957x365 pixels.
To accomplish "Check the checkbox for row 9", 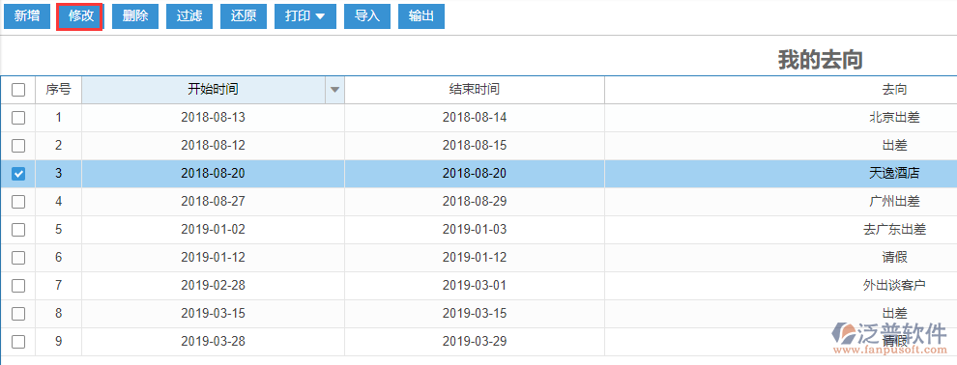I will [x=18, y=342].
